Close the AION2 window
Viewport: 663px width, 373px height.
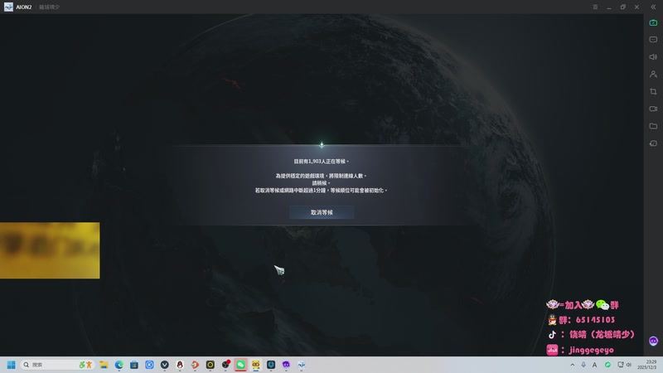636,7
